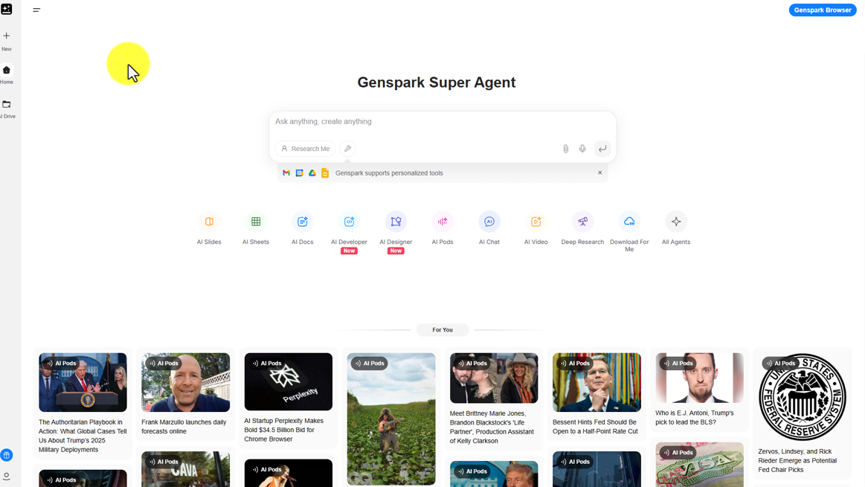Read 'Meet Brittney Marie Jones' headline
This screenshot has height=487, width=865.
click(x=492, y=428)
